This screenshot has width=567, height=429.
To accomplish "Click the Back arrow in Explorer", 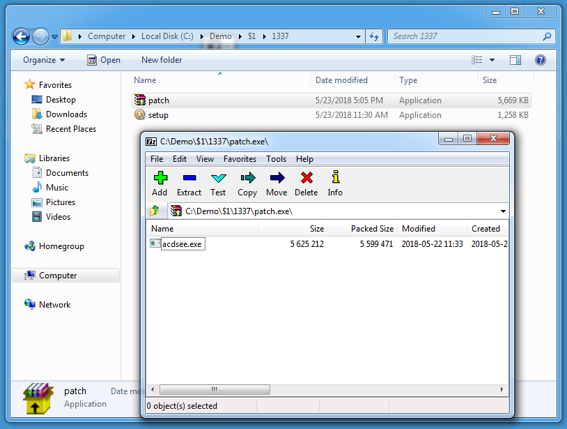I will 21,36.
